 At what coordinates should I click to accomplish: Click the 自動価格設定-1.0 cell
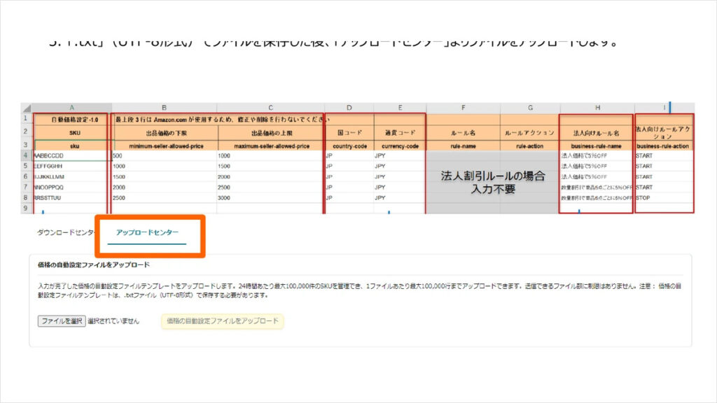tap(72, 120)
